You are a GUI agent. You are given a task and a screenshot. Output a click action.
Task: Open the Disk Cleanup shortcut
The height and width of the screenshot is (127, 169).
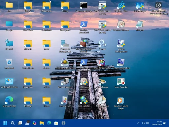click(x=102, y=83)
